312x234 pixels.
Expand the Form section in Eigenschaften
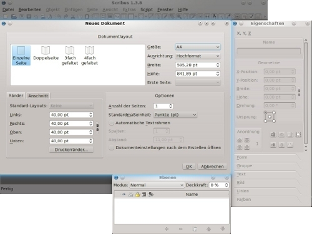(x=268, y=157)
